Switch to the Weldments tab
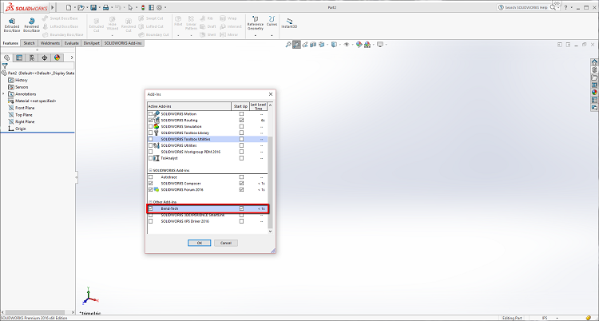The height and width of the screenshot is (321, 599). pyautogui.click(x=50, y=43)
